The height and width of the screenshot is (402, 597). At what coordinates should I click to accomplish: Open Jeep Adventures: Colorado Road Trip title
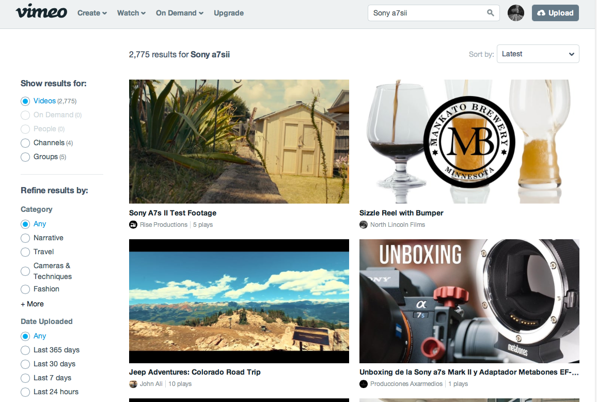195,372
